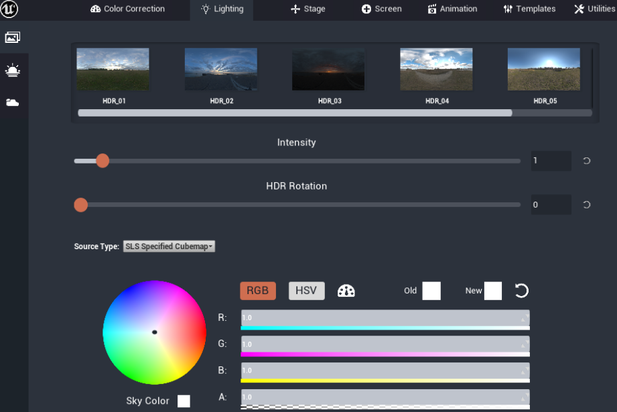Image resolution: width=617 pixels, height=412 pixels.
Task: Click the R channel value bar
Action: [385, 318]
